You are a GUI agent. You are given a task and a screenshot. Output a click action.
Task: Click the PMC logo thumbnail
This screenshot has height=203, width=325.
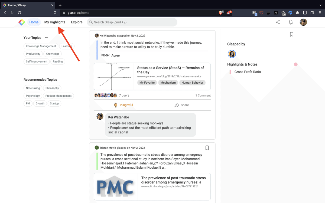click(116, 187)
